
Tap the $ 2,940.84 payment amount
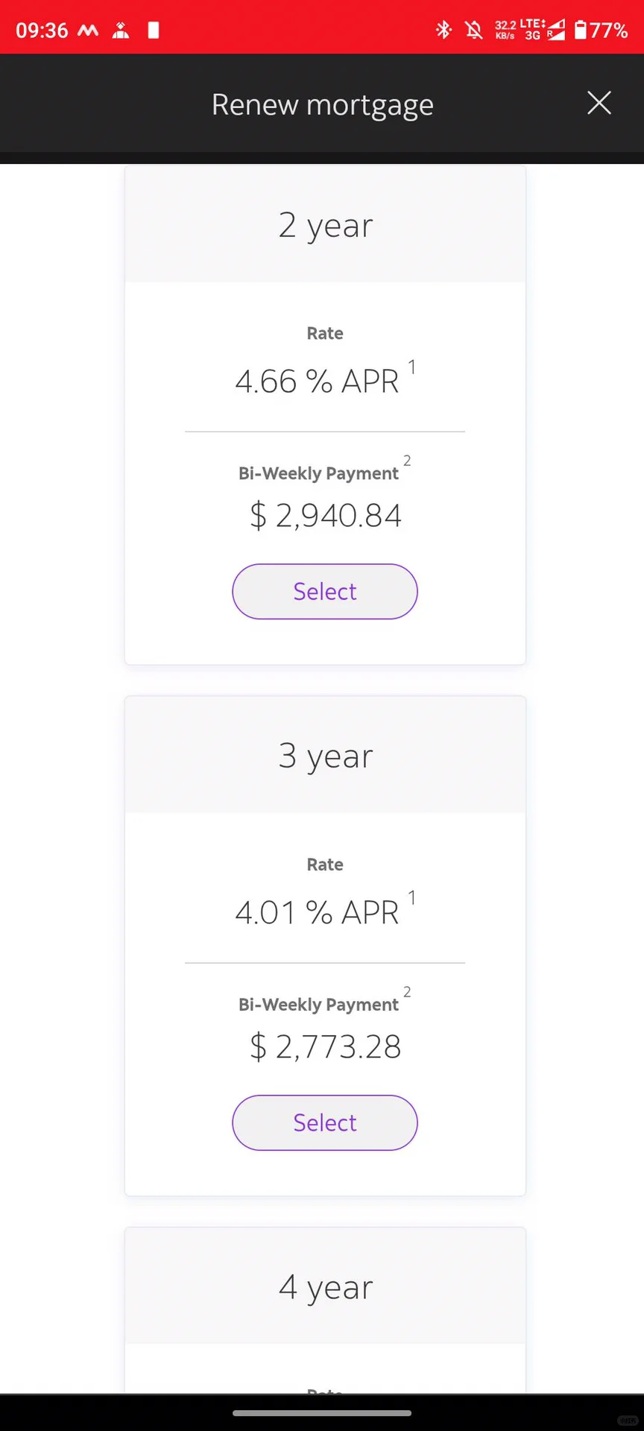point(326,515)
